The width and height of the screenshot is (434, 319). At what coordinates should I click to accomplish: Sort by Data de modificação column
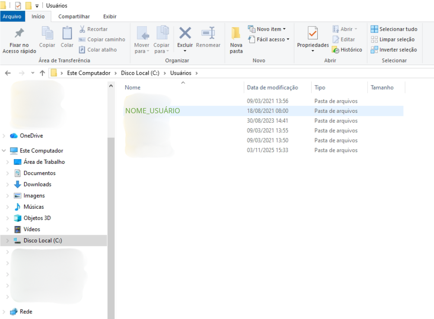(272, 87)
